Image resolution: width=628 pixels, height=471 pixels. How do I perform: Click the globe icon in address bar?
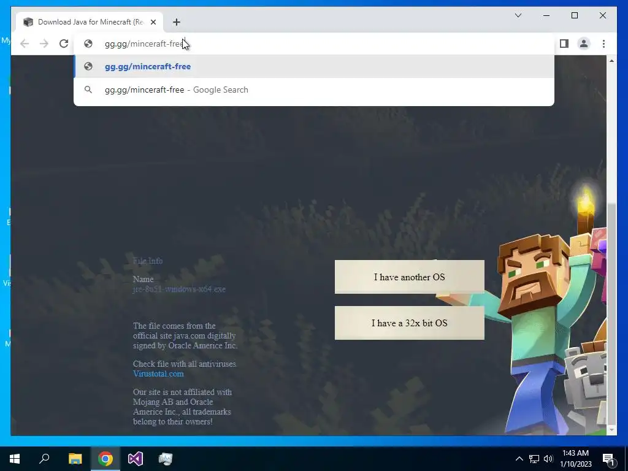click(88, 44)
